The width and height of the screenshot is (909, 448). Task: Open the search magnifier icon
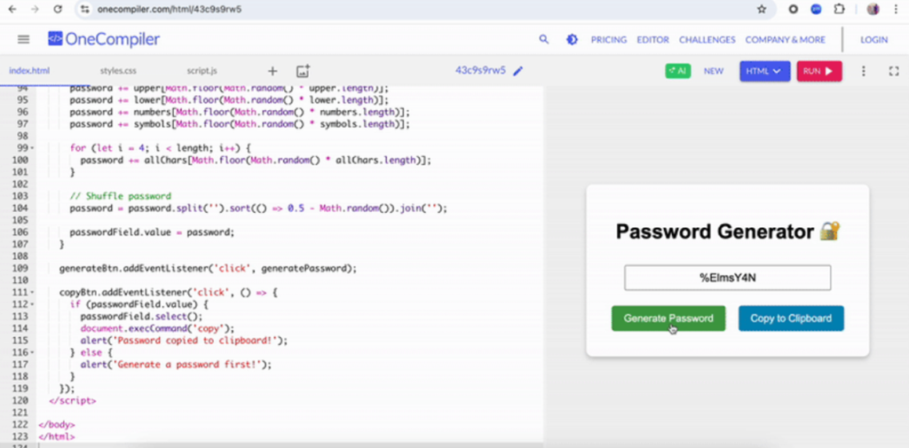pos(544,39)
